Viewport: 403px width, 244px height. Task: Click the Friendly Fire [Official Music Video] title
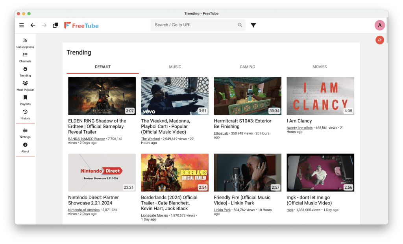pos(242,200)
